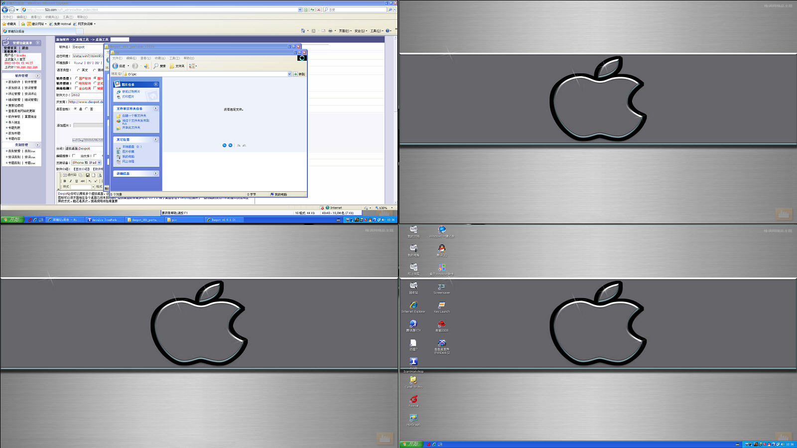Screen dimensions: 797x448
Task: Expand the address bar dropdown showing D:\pic
Action: click(x=289, y=74)
